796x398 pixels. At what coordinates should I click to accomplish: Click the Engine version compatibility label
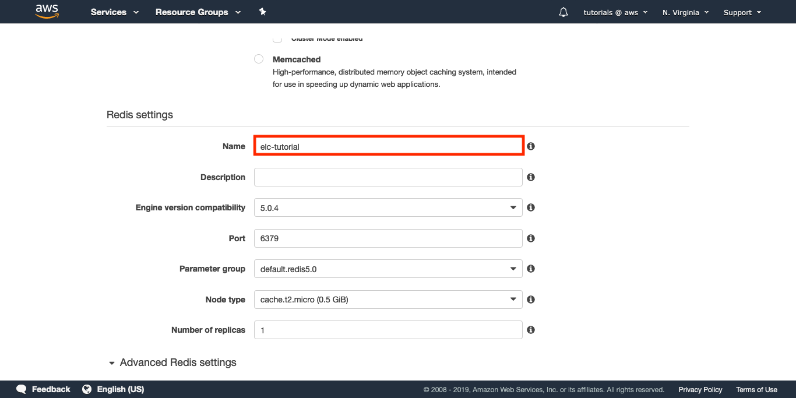pyautogui.click(x=191, y=207)
